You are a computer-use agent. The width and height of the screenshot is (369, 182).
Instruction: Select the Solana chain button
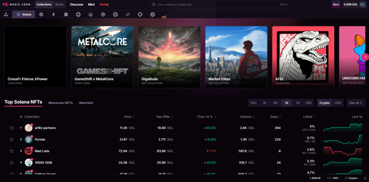pos(23,15)
